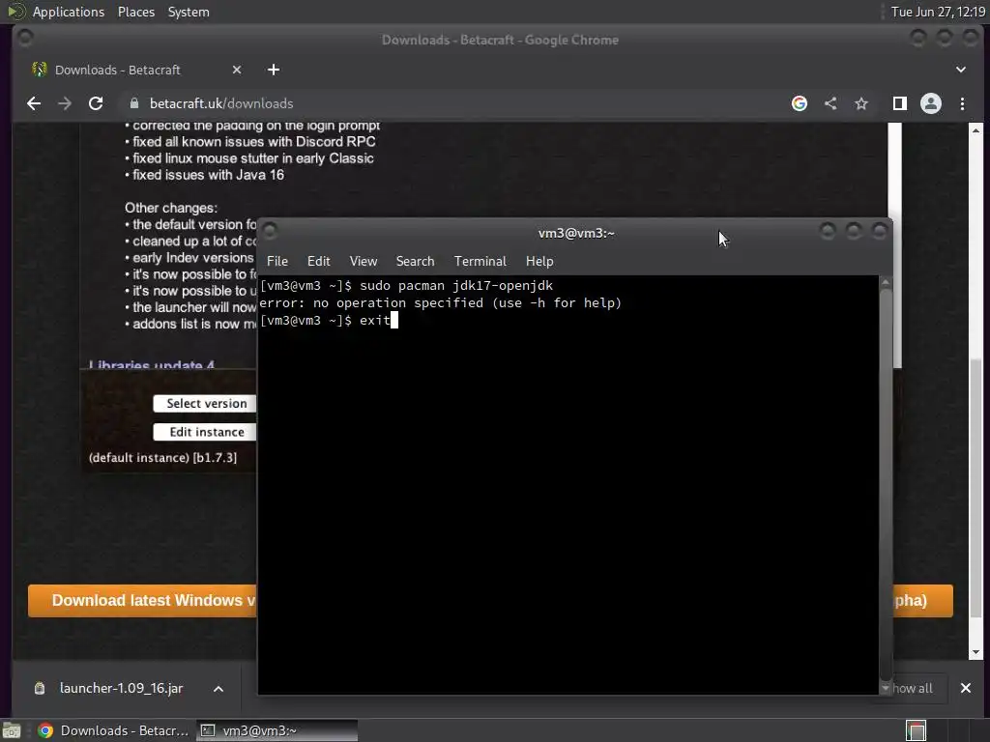Click the "Other changes:" text

pos(170,208)
